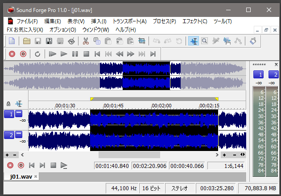
Task: Copy selection with the Copy icon
Action: point(97,41)
